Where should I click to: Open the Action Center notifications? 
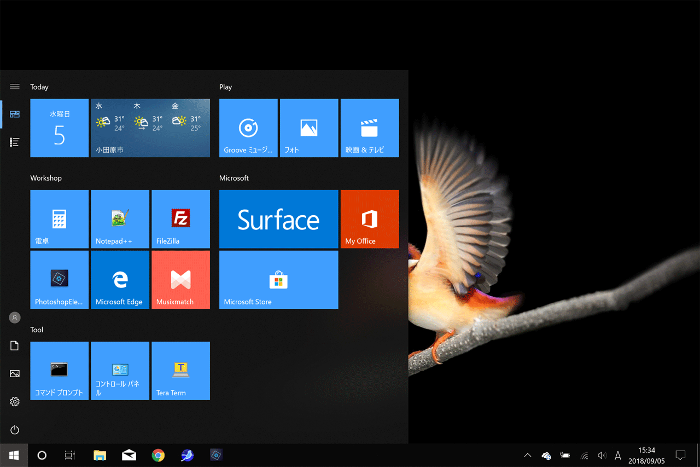[x=681, y=455]
